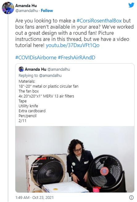Click the main tweet body text
The height and width of the screenshot is (202, 137).
point(74,33)
